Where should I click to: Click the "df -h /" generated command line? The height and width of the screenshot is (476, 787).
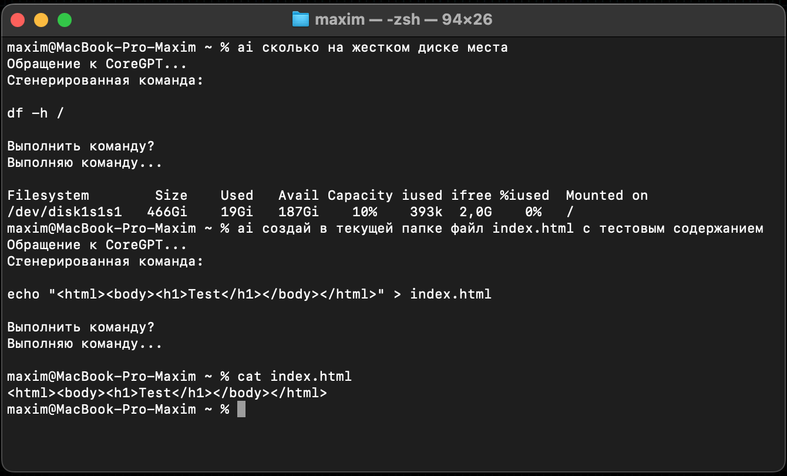coord(35,113)
